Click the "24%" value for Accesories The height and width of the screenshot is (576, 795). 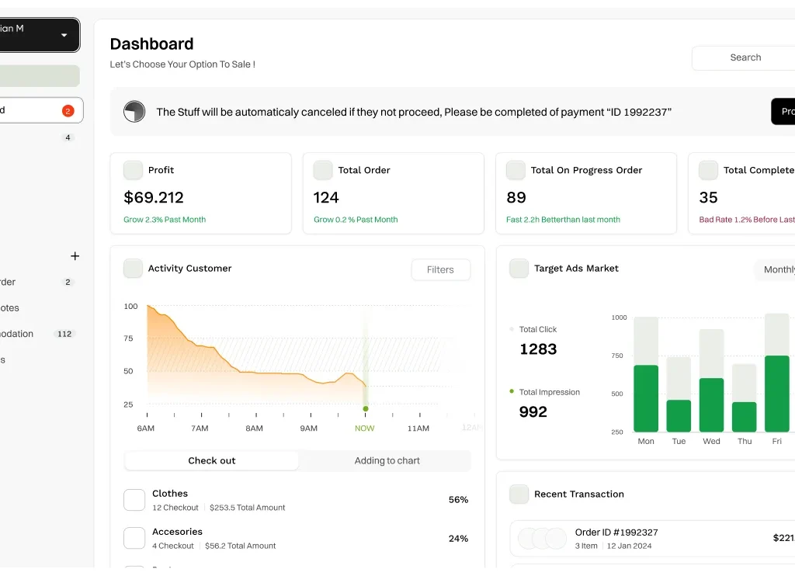tap(458, 539)
